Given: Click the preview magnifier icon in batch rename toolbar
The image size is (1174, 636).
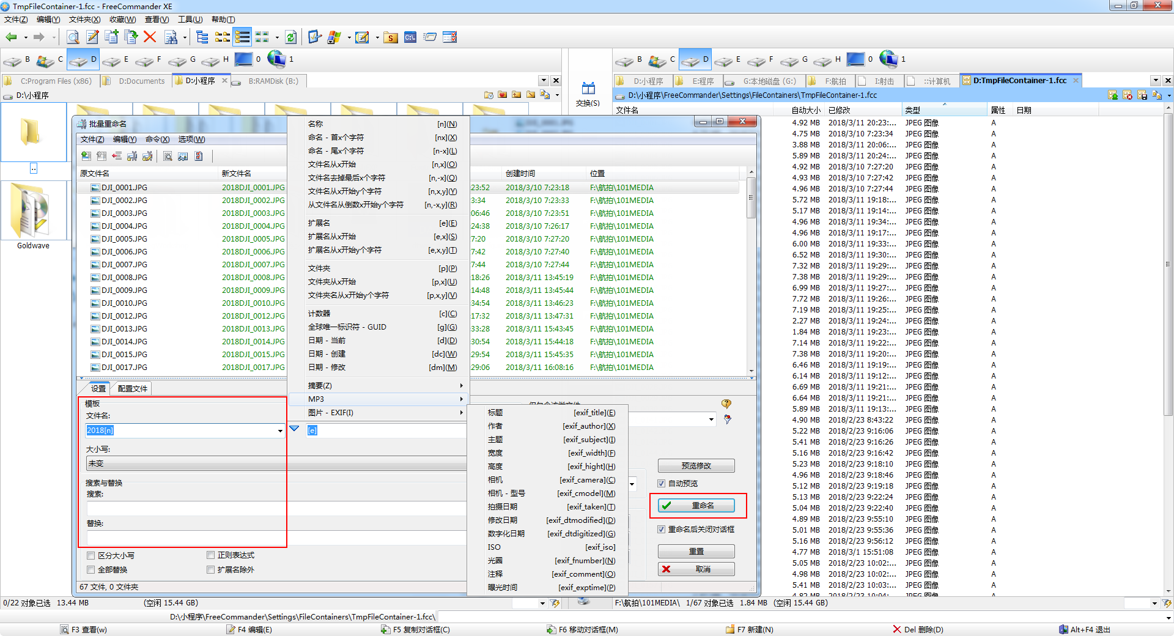Looking at the screenshot, I should coord(168,157).
